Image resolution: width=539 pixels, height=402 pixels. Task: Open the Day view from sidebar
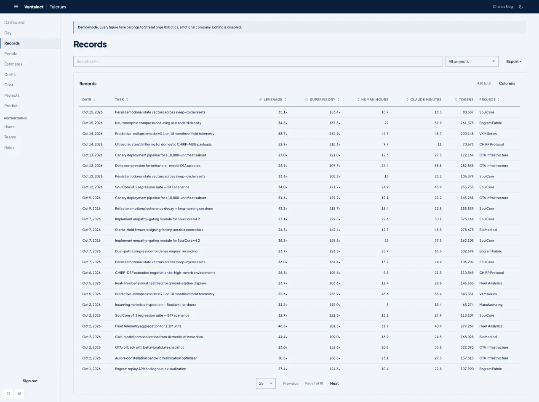coord(8,33)
